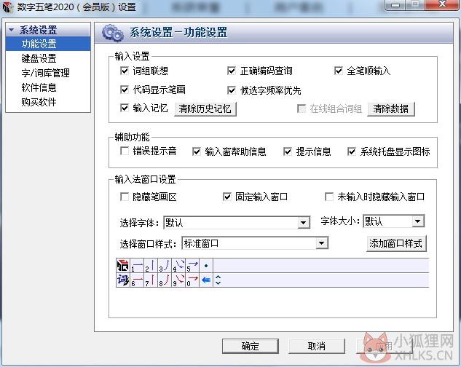Screen dimensions: 461x367
Task: Toggle the 输入记忆 checkbox
Action: pos(125,108)
